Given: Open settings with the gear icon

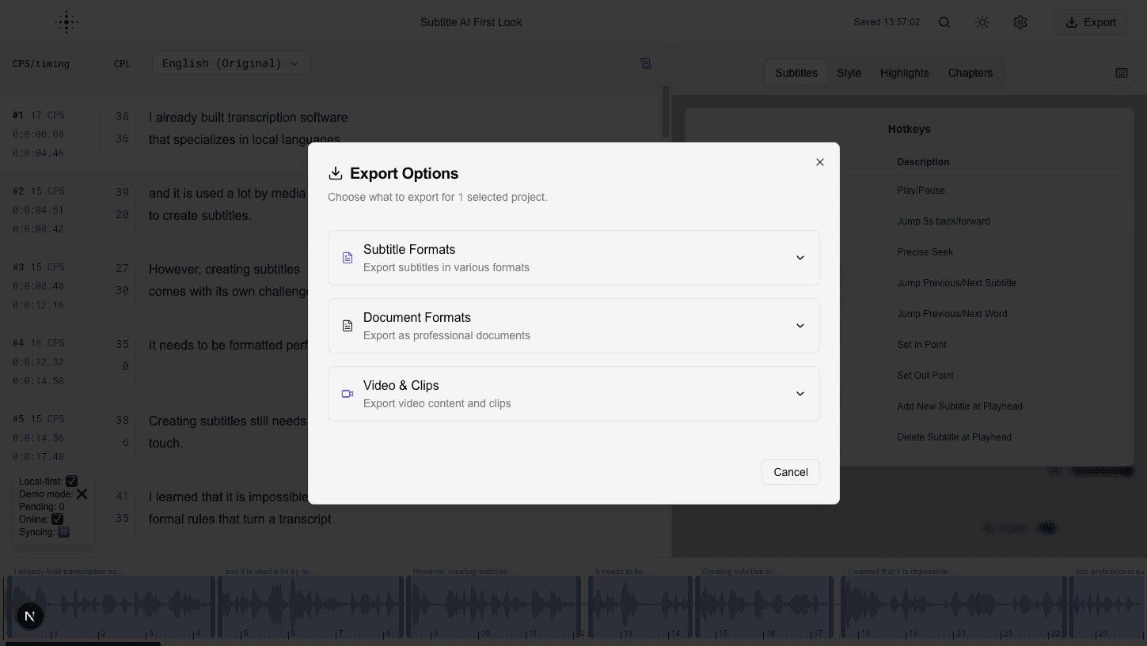Looking at the screenshot, I should 1020,22.
